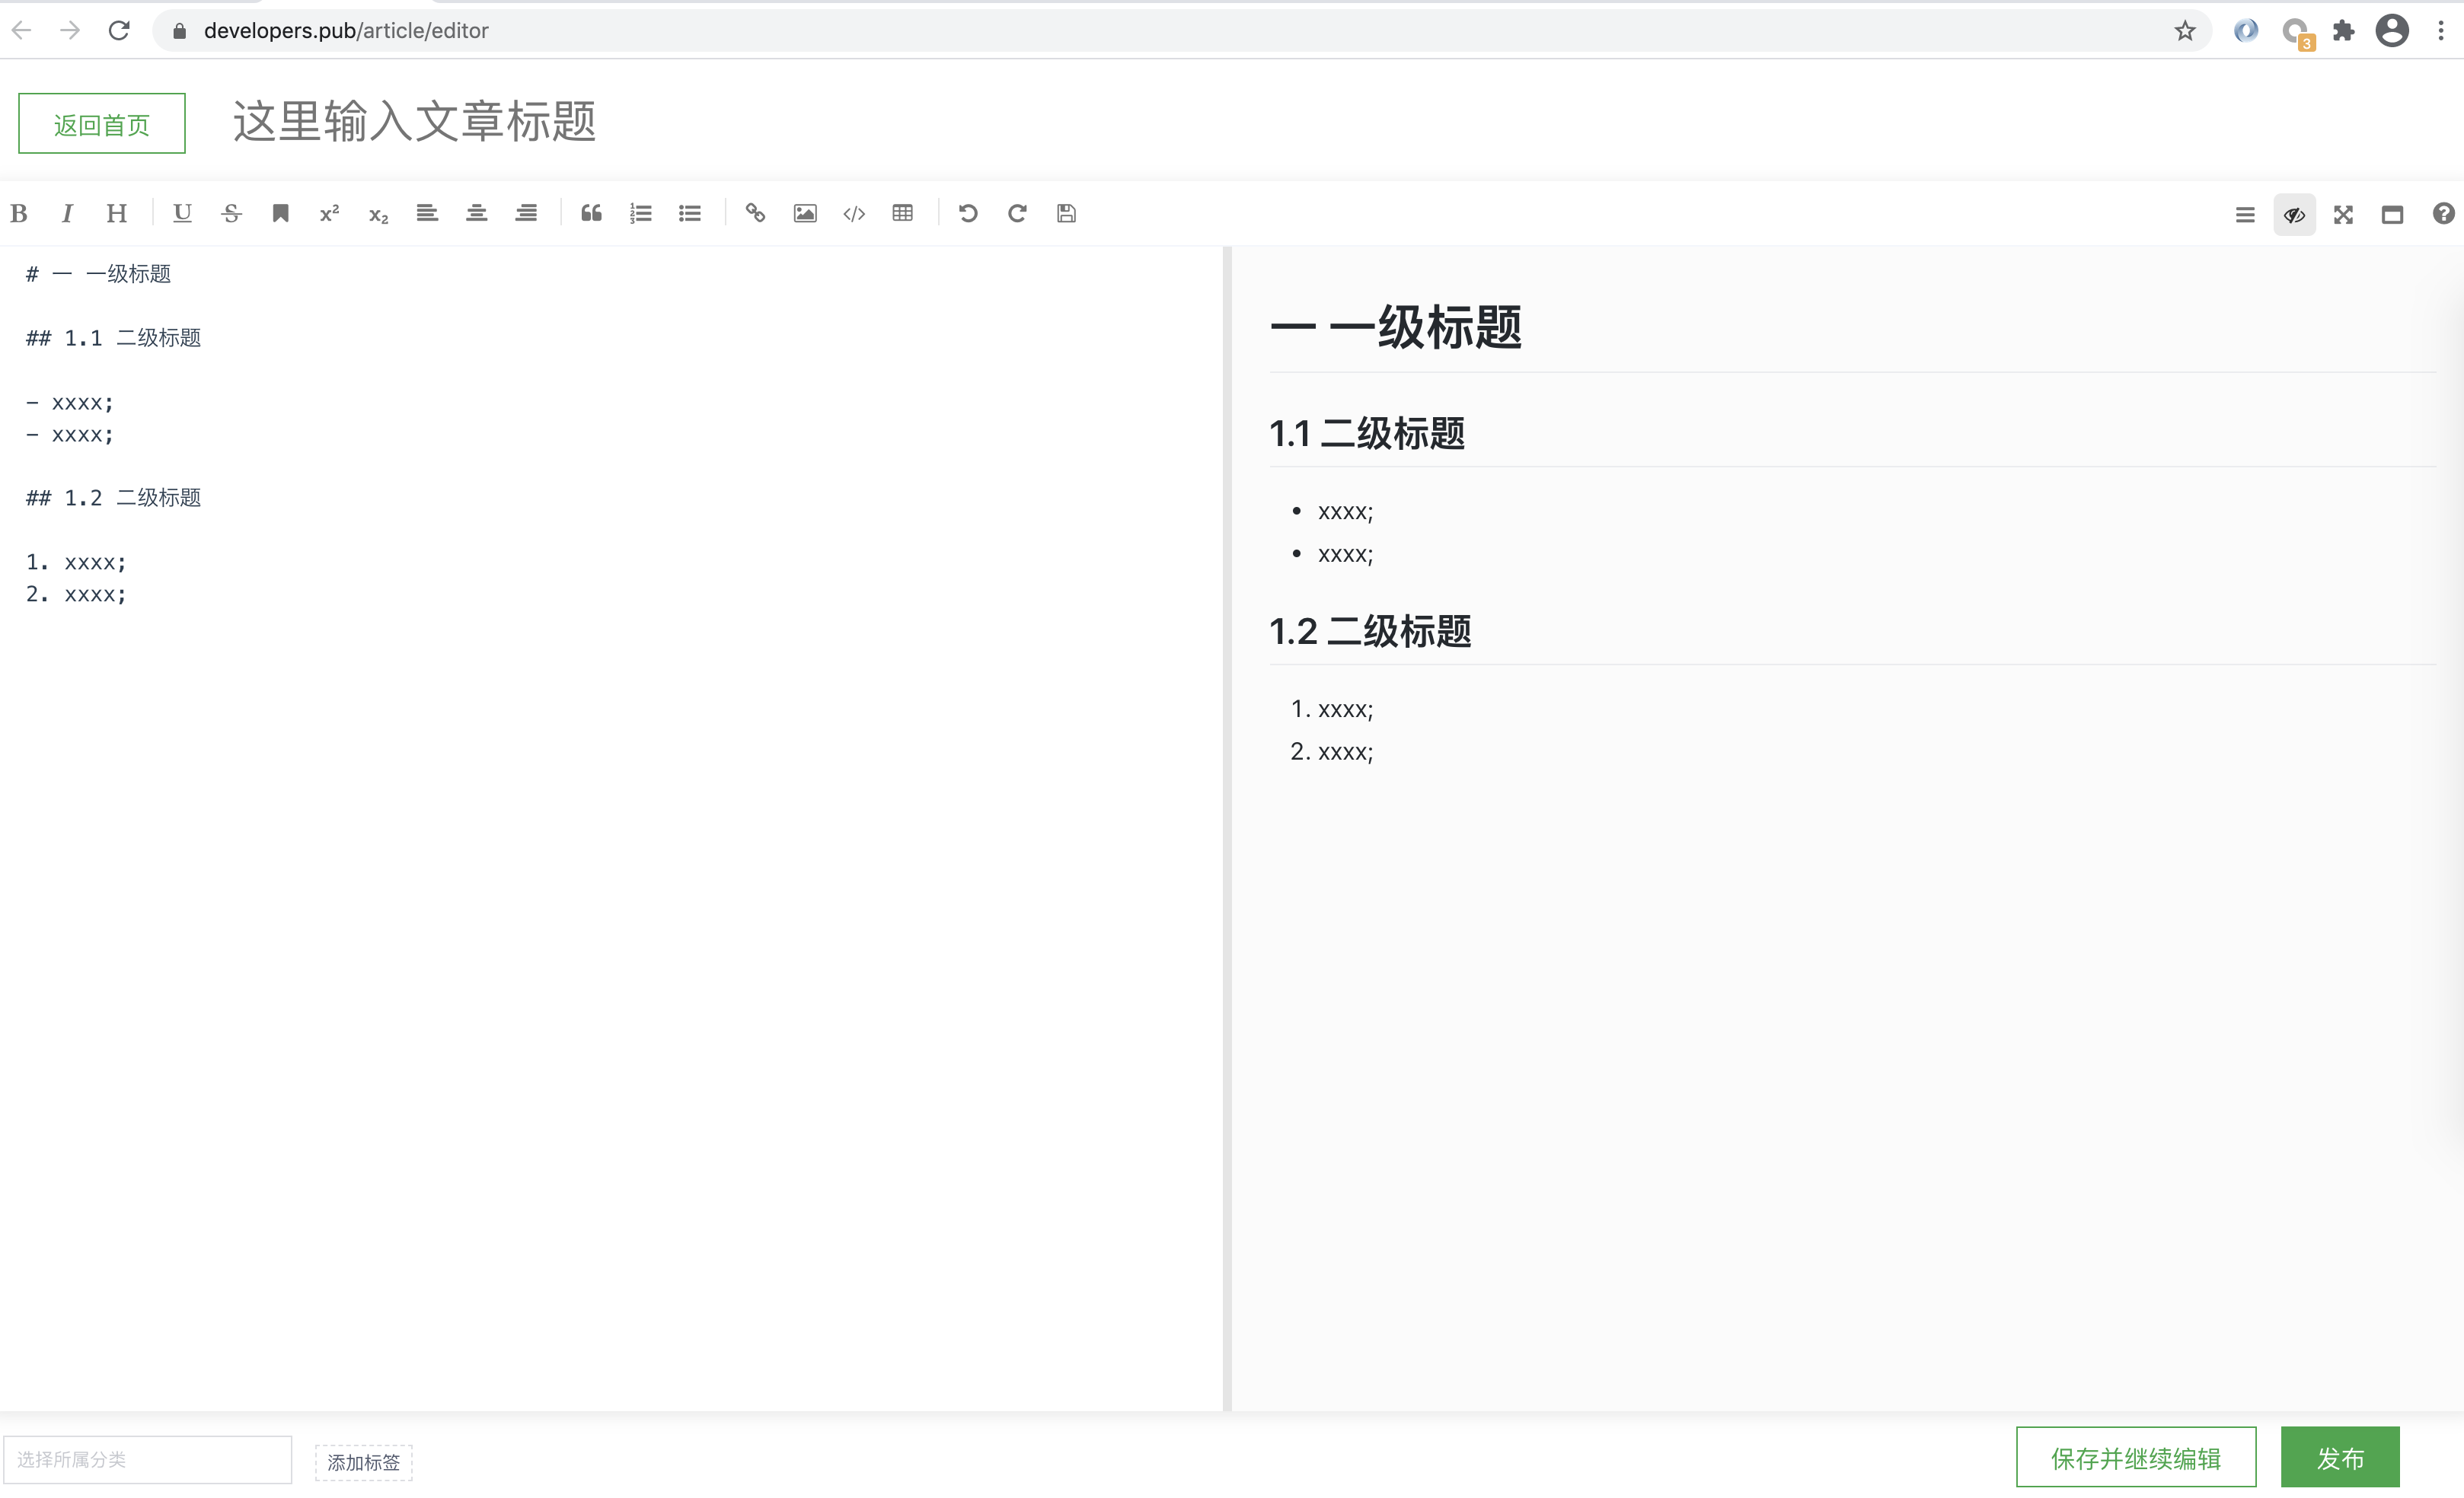This screenshot has height=1498, width=2464.
Task: Insert an ordered list
Action: [640, 213]
